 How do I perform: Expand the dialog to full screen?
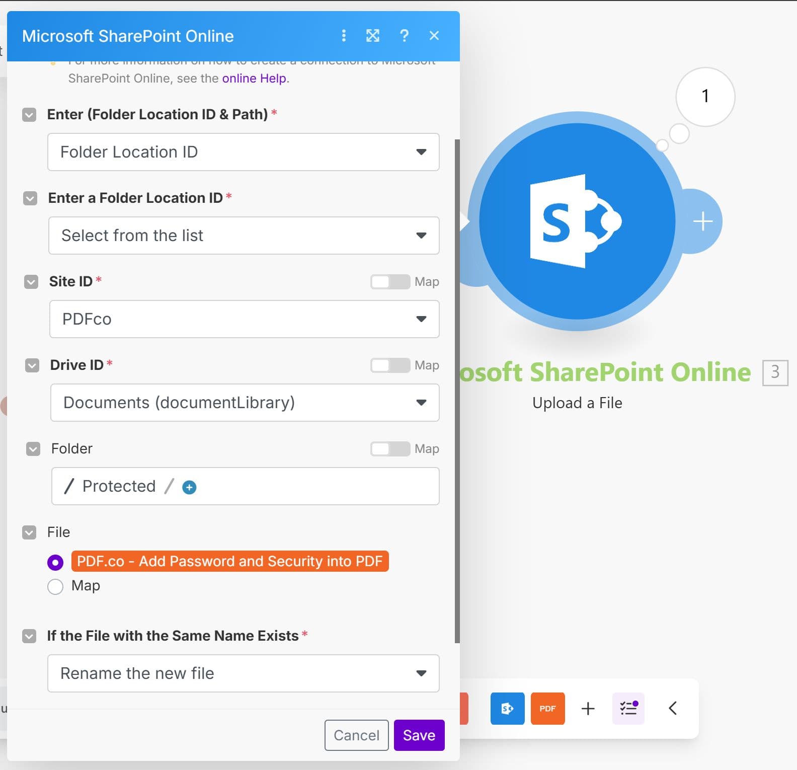point(372,36)
